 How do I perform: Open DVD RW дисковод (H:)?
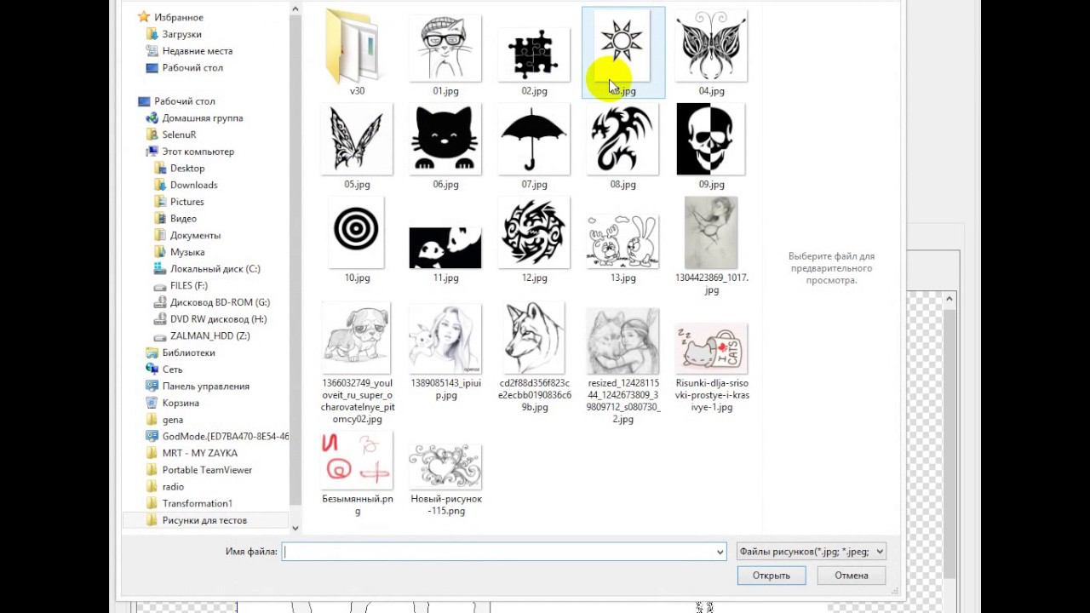(218, 318)
